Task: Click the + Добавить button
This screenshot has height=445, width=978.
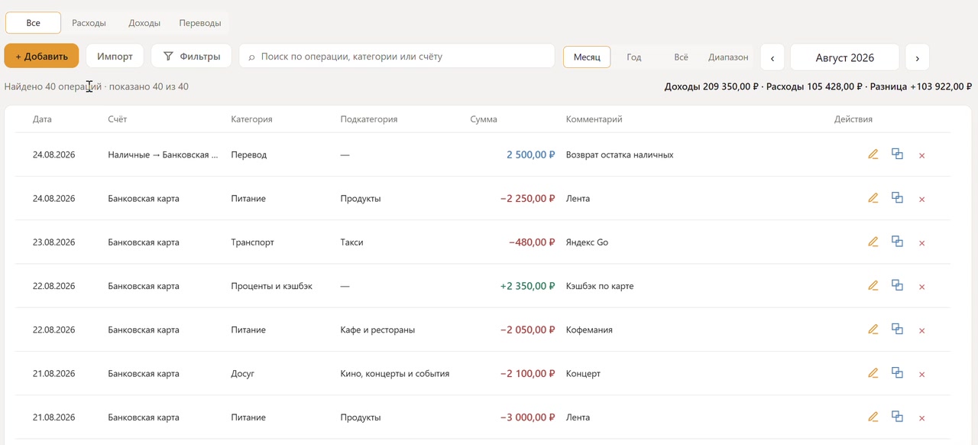Action: (x=41, y=56)
